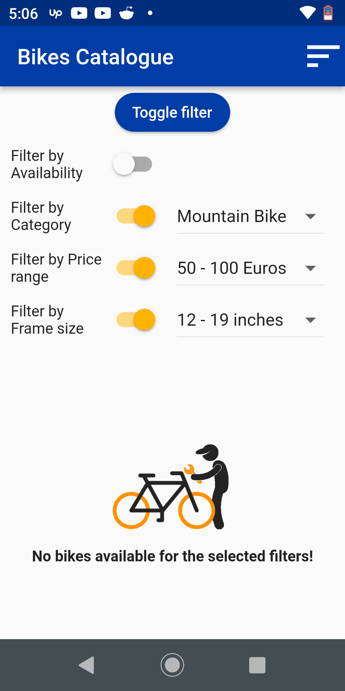Tap the Upwork notification icon
This screenshot has width=345, height=691.
click(x=56, y=13)
